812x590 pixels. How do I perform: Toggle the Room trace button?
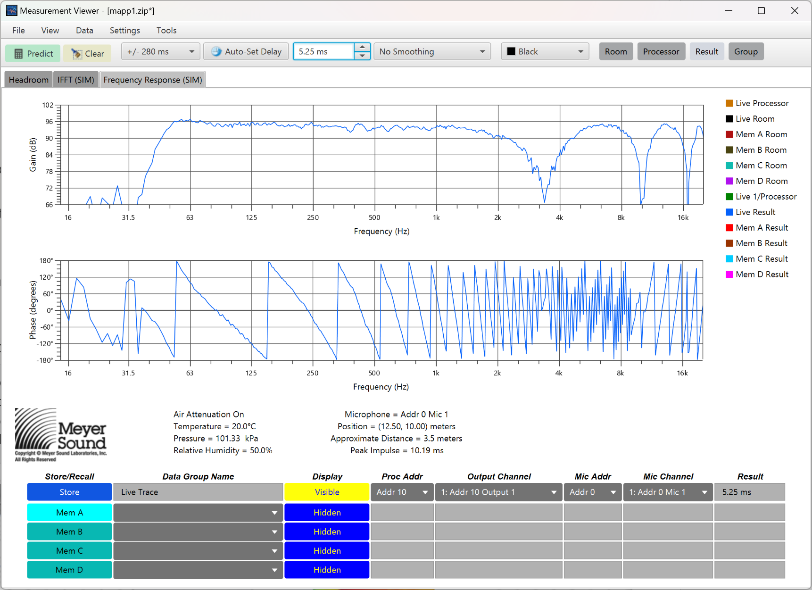[x=616, y=51]
